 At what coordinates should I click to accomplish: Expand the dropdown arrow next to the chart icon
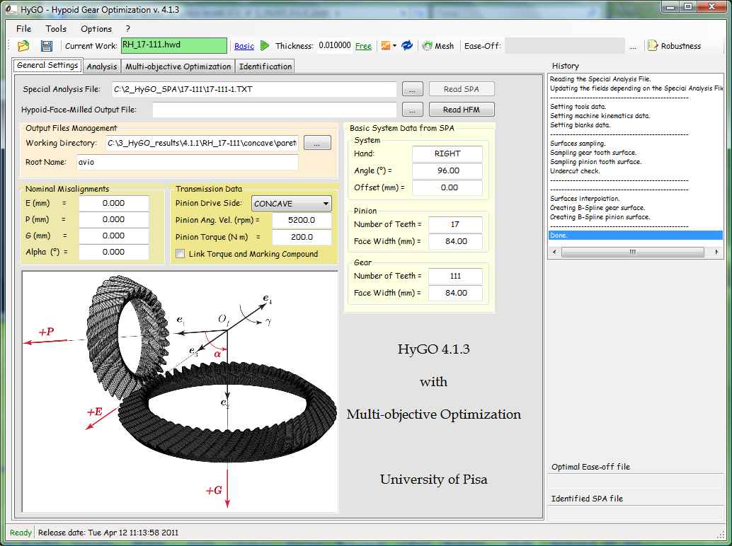(x=394, y=46)
